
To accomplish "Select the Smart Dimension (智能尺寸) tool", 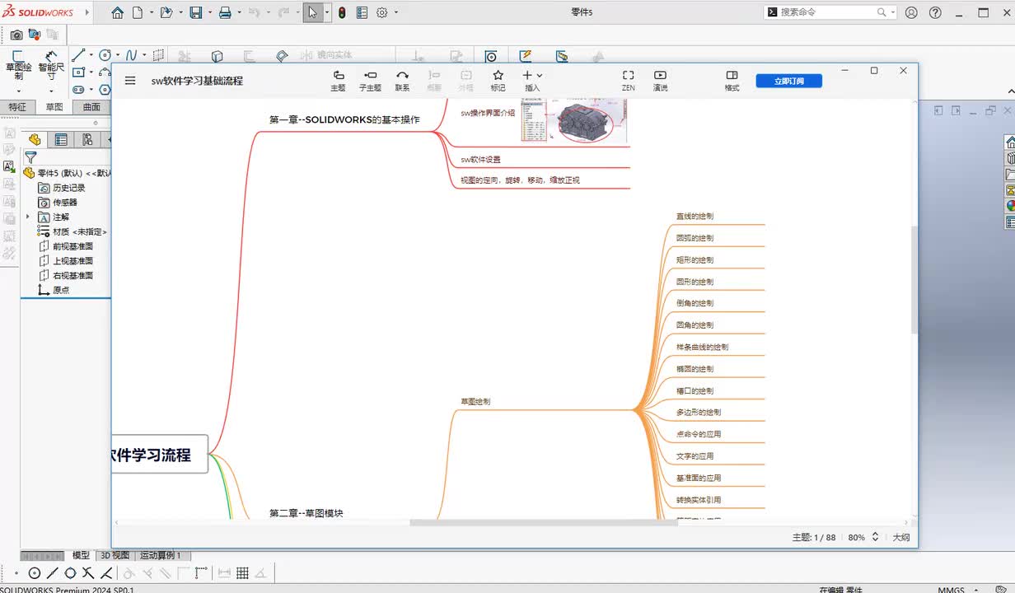I will point(51,66).
